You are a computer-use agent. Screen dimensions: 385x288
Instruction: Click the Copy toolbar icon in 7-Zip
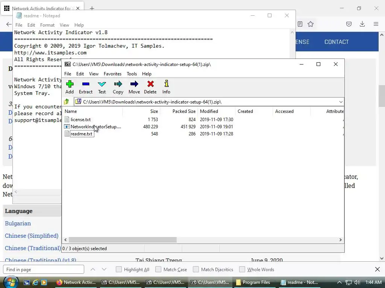[118, 87]
